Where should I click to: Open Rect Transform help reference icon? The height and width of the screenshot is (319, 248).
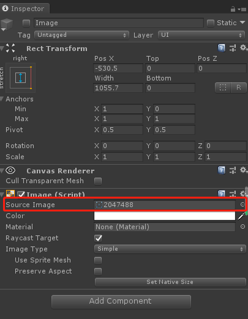[221, 48]
